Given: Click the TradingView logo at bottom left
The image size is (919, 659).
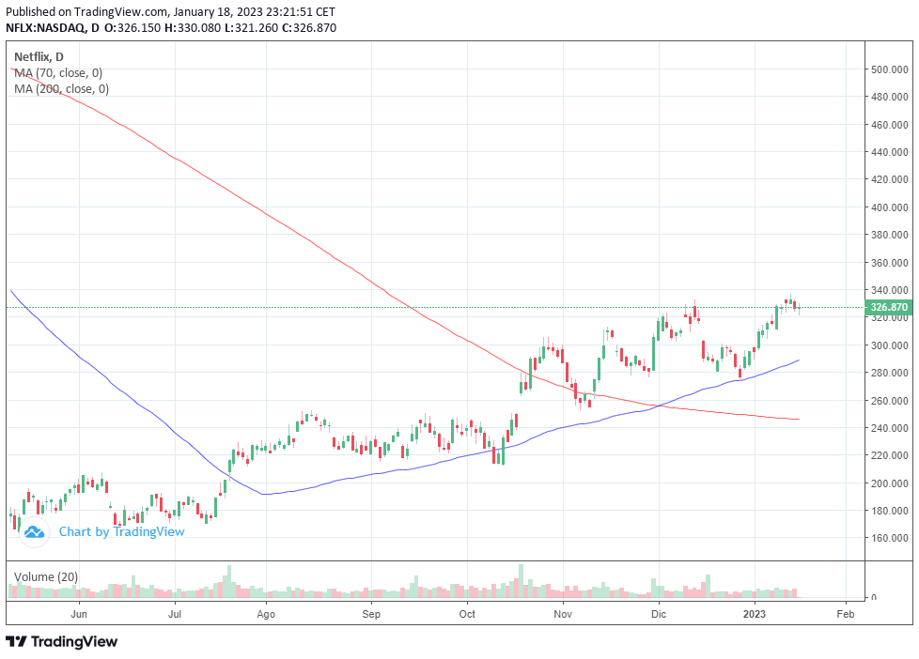Looking at the screenshot, I should coord(61,642).
